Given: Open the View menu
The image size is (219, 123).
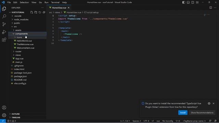Looking at the screenshot, I should coord(34,2).
